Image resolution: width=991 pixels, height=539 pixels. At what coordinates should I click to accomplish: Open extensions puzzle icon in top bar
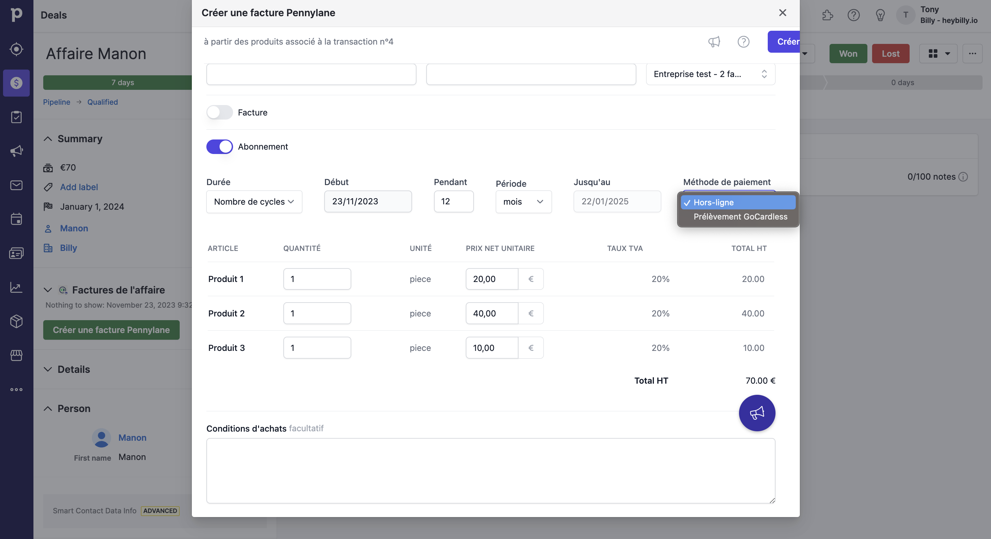828,15
